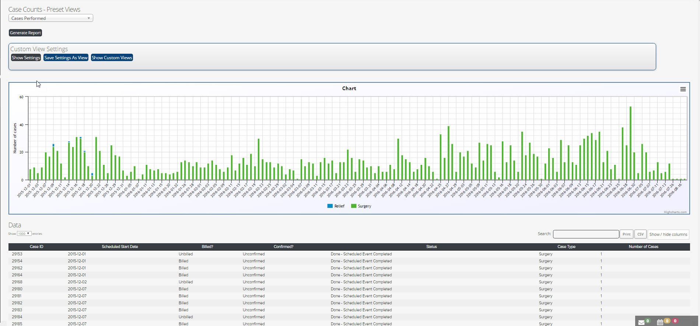Click Unbilled in the case 29153 row
Viewport: 700px width, 326px height.
pos(186,254)
